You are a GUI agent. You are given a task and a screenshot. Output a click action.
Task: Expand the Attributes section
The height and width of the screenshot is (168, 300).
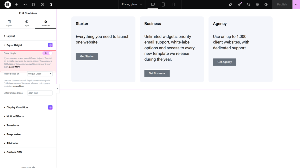28,143
